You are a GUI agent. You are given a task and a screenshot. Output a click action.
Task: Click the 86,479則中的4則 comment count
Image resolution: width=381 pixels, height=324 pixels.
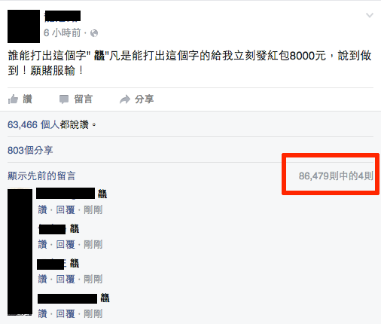click(x=336, y=176)
